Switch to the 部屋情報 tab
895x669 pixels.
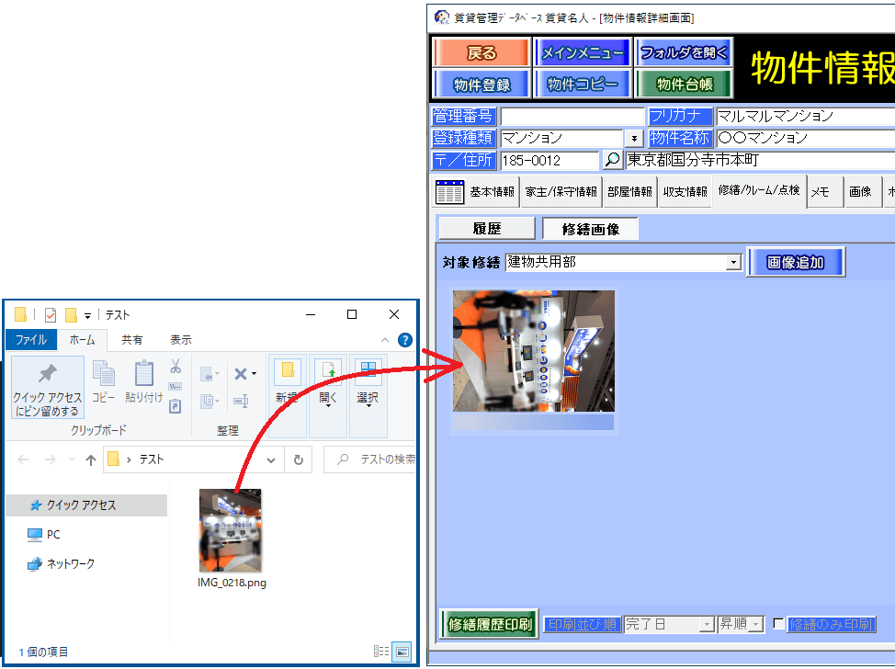[629, 192]
